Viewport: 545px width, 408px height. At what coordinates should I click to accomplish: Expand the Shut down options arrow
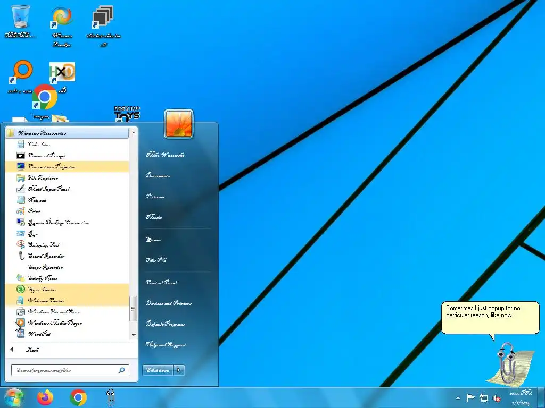[x=179, y=370]
